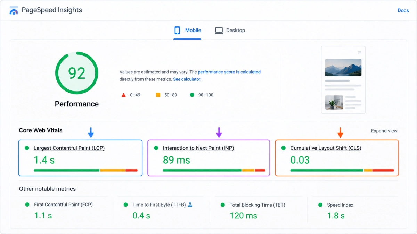Open the 'performance score is calculated' link
Viewport: 417px width, 234px height.
click(229, 72)
